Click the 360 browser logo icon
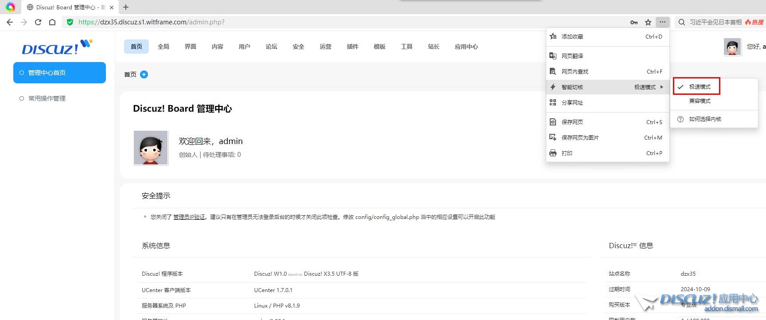 (10, 7)
